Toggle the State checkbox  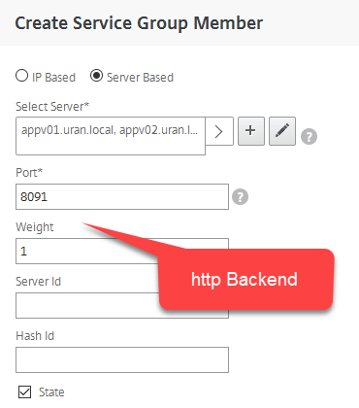pos(25,391)
